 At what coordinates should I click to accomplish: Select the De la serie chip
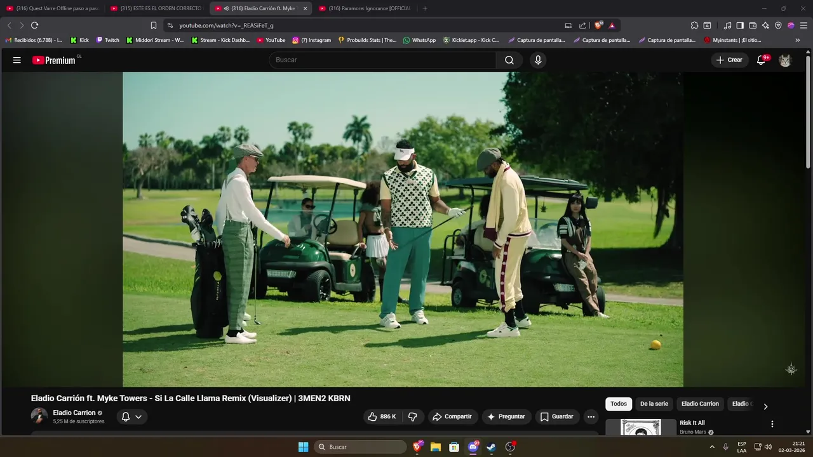[654, 404]
